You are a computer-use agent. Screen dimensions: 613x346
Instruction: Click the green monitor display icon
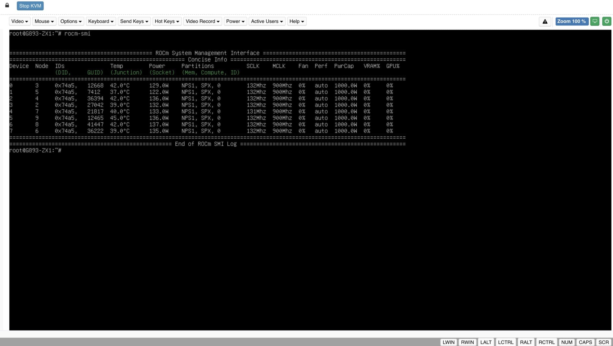pos(595,21)
